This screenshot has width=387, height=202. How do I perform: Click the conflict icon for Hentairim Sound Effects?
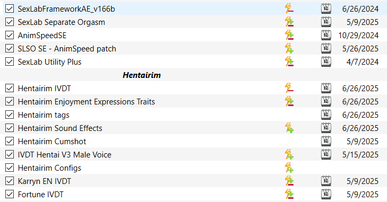pyautogui.click(x=289, y=128)
